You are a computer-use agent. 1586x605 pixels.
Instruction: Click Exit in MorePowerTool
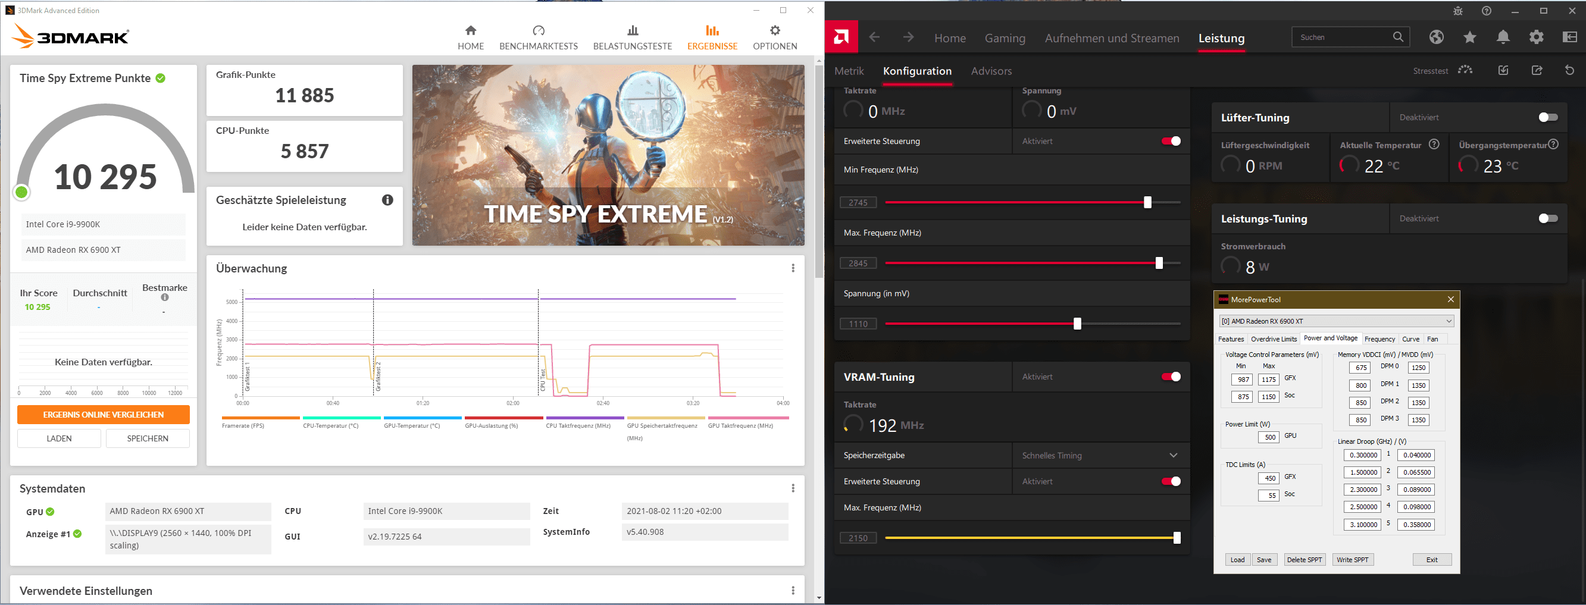1432,559
